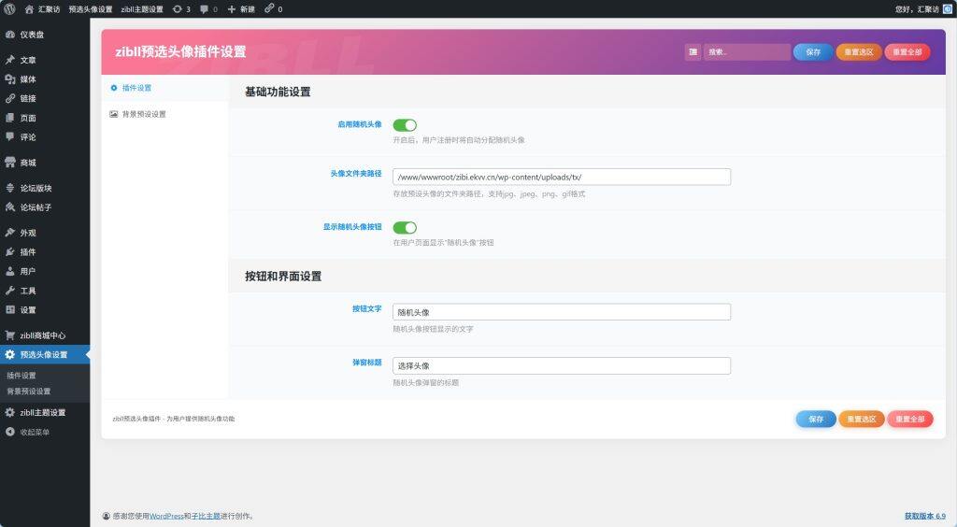
Task: Open the 链接 links menu
Action: point(45,98)
